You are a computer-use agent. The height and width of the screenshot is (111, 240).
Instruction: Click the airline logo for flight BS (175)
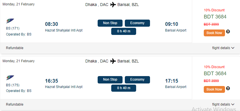[x=10, y=78]
